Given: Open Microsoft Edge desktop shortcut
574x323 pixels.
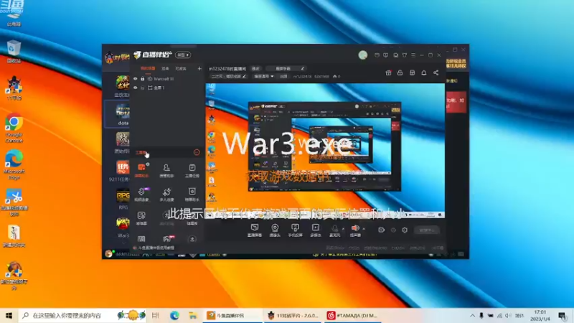Looking at the screenshot, I should tap(14, 164).
